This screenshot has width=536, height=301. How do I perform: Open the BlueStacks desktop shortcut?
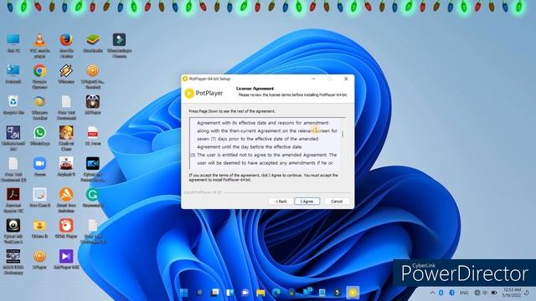point(93,43)
